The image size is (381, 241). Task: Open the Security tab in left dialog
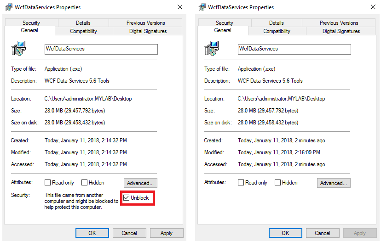[31, 22]
